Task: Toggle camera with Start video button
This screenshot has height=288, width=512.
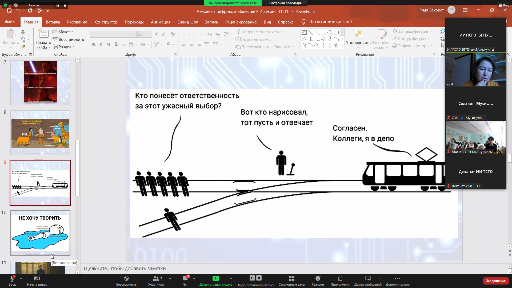Action: pos(37,279)
